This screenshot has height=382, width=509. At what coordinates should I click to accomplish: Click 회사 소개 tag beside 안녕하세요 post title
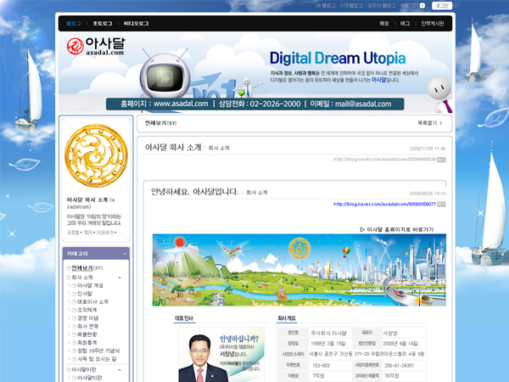coord(257,193)
